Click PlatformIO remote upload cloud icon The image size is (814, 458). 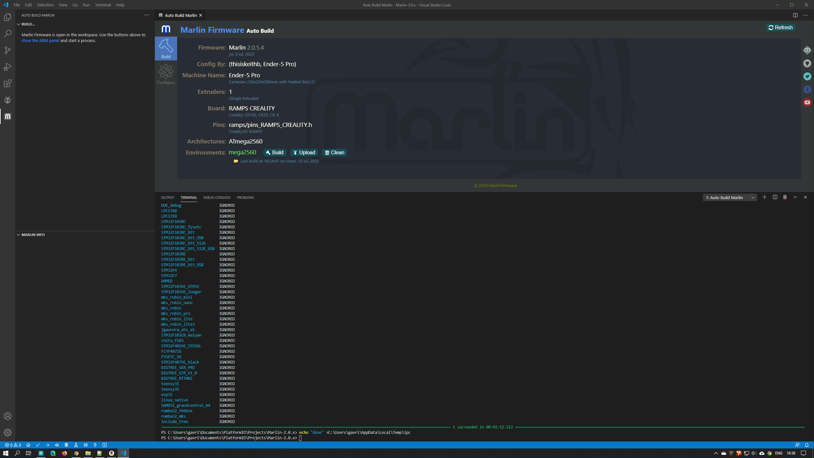click(x=57, y=445)
